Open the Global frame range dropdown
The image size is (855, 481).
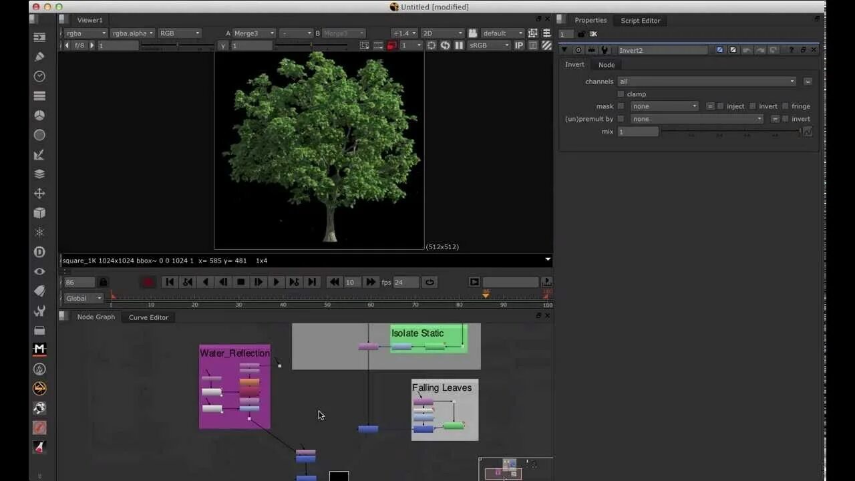click(83, 299)
